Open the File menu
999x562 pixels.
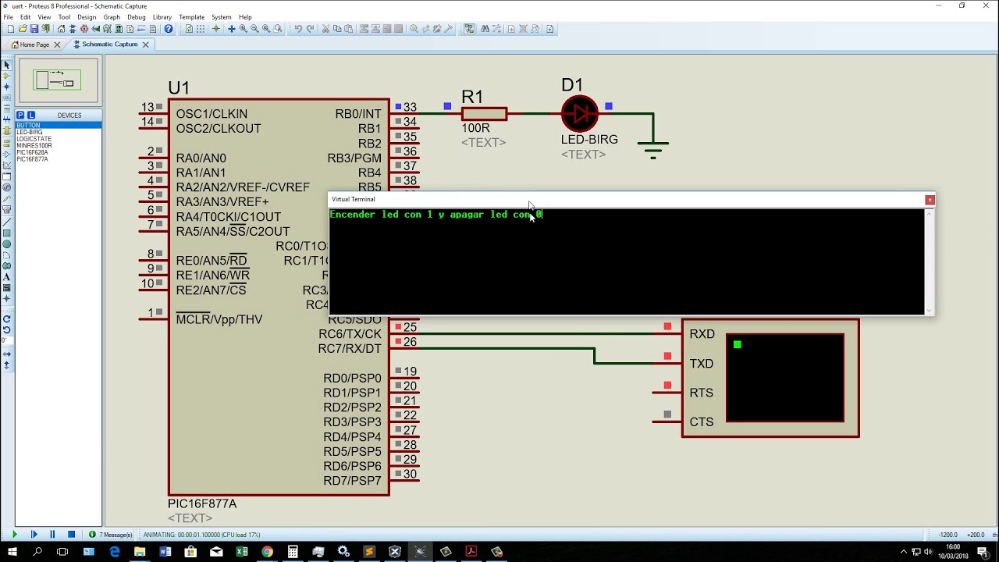point(8,17)
